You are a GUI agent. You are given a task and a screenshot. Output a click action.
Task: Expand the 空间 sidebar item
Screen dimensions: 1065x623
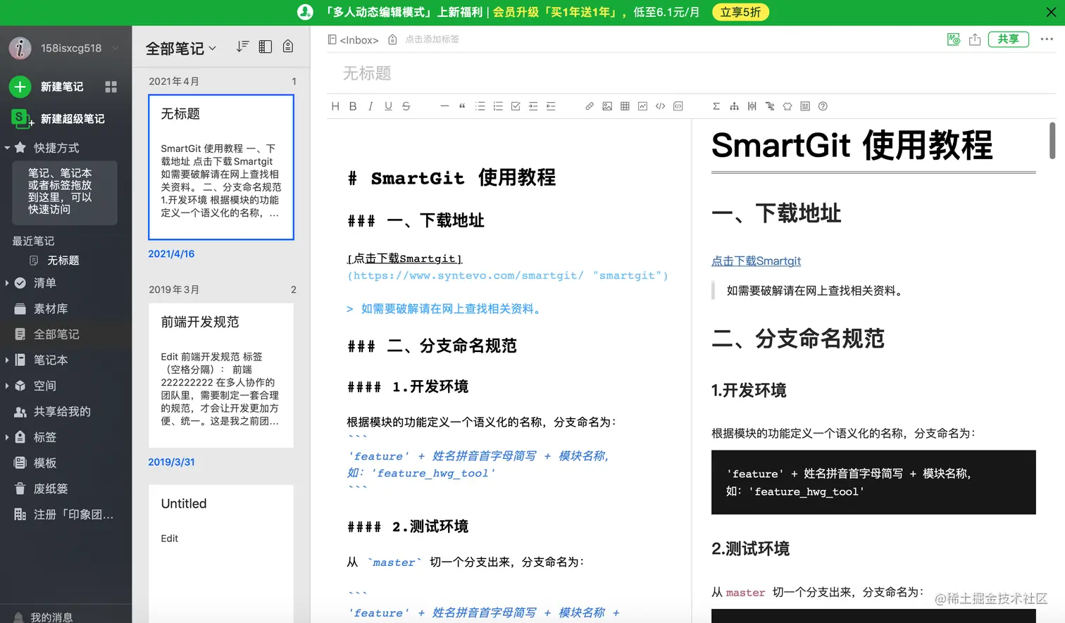click(7, 386)
